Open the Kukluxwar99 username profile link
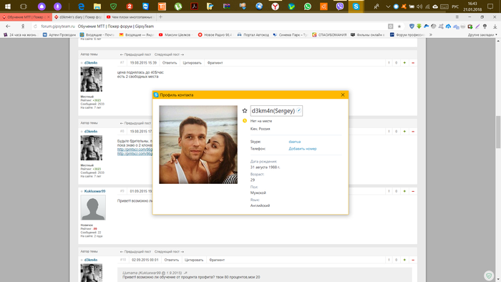 (94, 191)
